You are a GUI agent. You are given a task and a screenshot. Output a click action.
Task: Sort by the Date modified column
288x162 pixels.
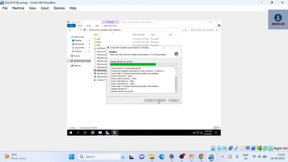(x=139, y=35)
